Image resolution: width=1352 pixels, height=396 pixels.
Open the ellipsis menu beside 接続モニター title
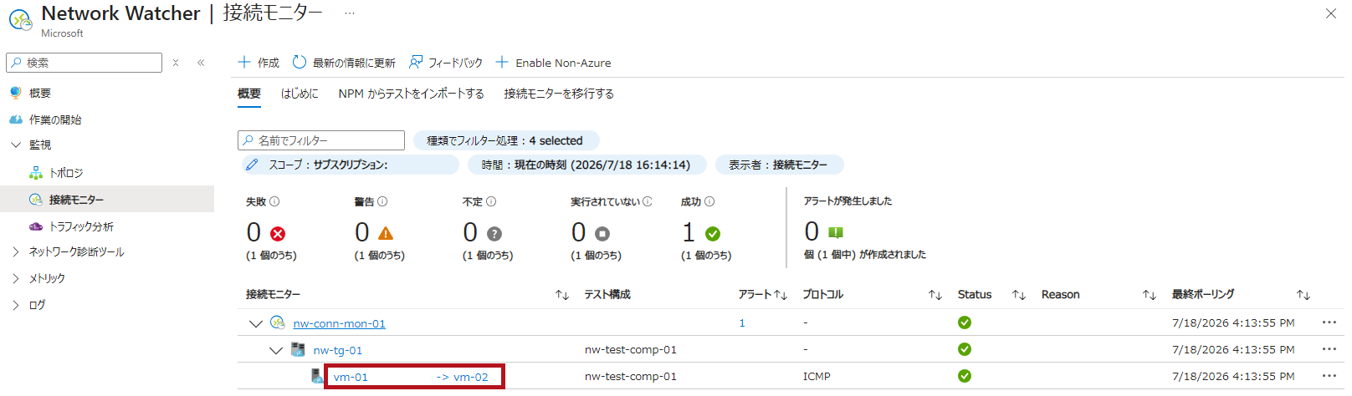(350, 13)
